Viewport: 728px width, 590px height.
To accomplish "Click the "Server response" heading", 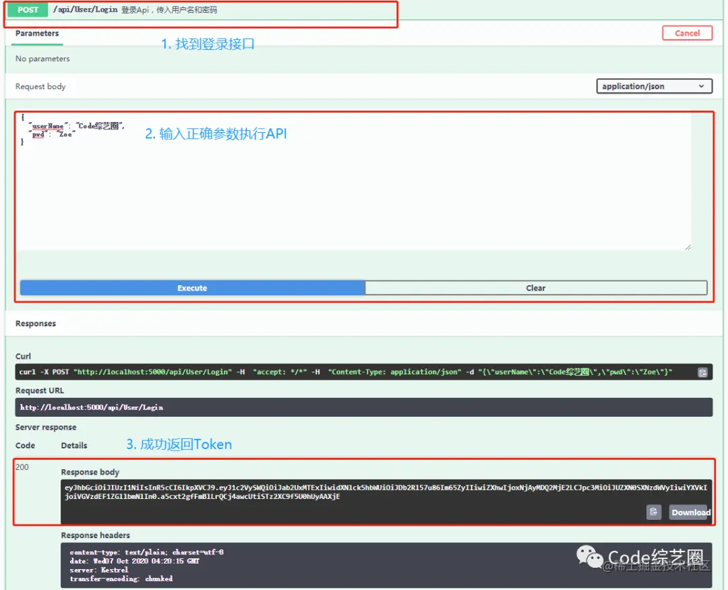I will pyautogui.click(x=46, y=427).
